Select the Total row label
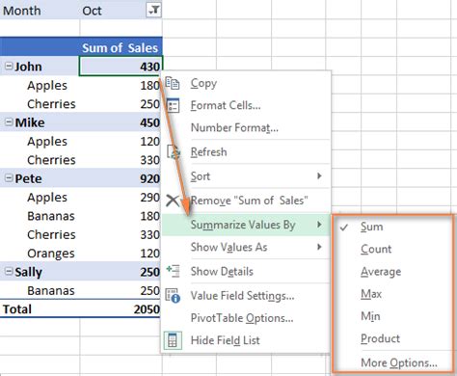The height and width of the screenshot is (376, 457). [x=17, y=309]
